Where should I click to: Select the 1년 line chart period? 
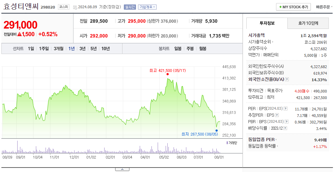71,49
